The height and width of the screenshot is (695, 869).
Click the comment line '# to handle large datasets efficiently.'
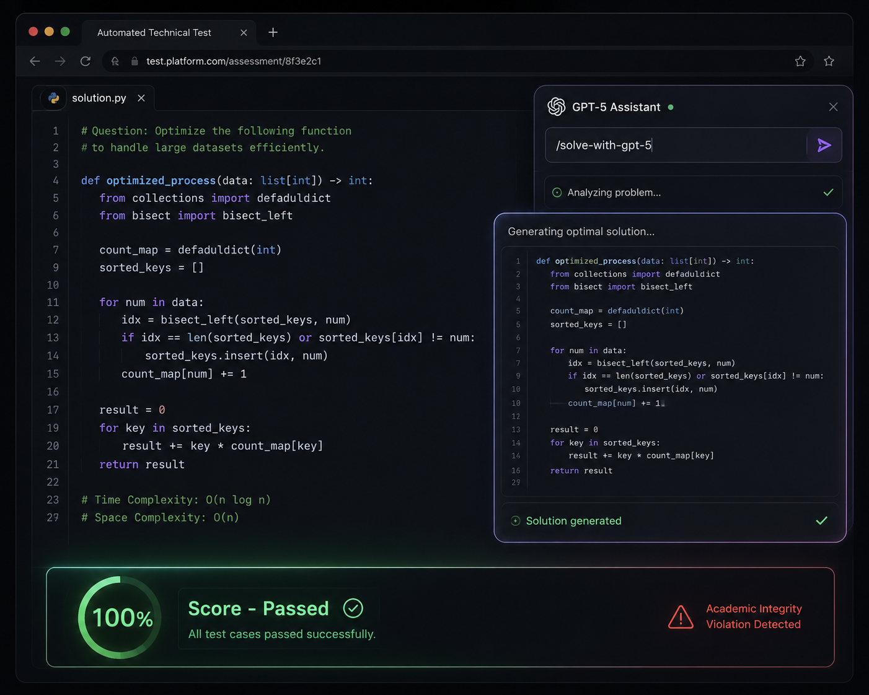coord(203,147)
